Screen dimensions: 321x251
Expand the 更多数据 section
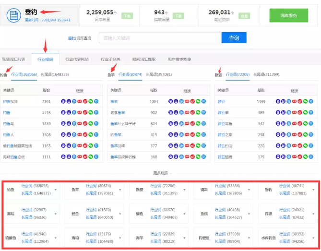click(160, 173)
